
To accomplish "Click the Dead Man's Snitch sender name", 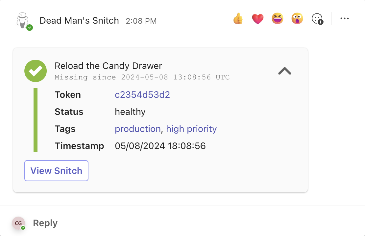I will (79, 20).
